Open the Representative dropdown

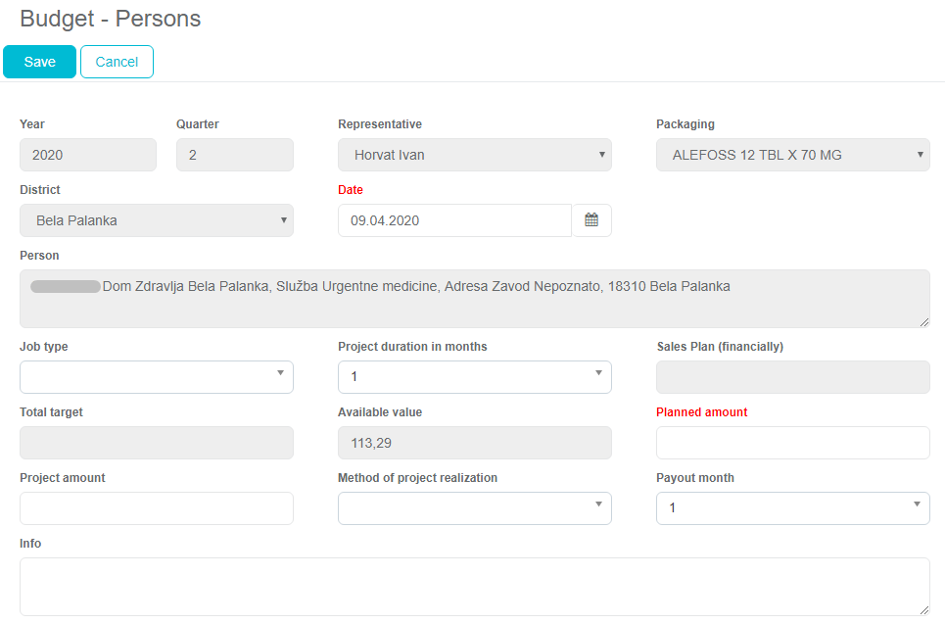tap(474, 155)
